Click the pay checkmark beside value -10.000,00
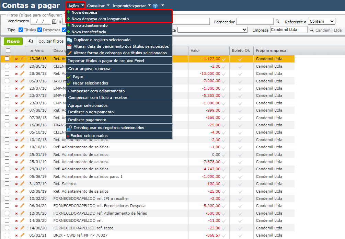The width and height of the screenshot is (345, 239). click(x=224, y=73)
